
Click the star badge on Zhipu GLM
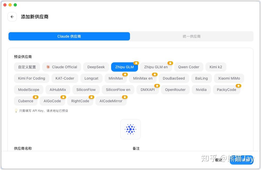136,63
